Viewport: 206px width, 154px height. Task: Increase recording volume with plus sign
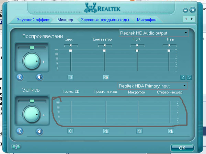44,115
